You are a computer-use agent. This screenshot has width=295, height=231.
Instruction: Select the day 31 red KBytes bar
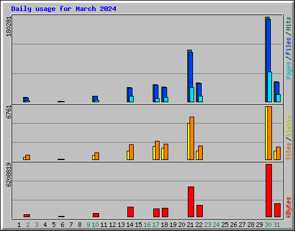pyautogui.click(x=277, y=210)
